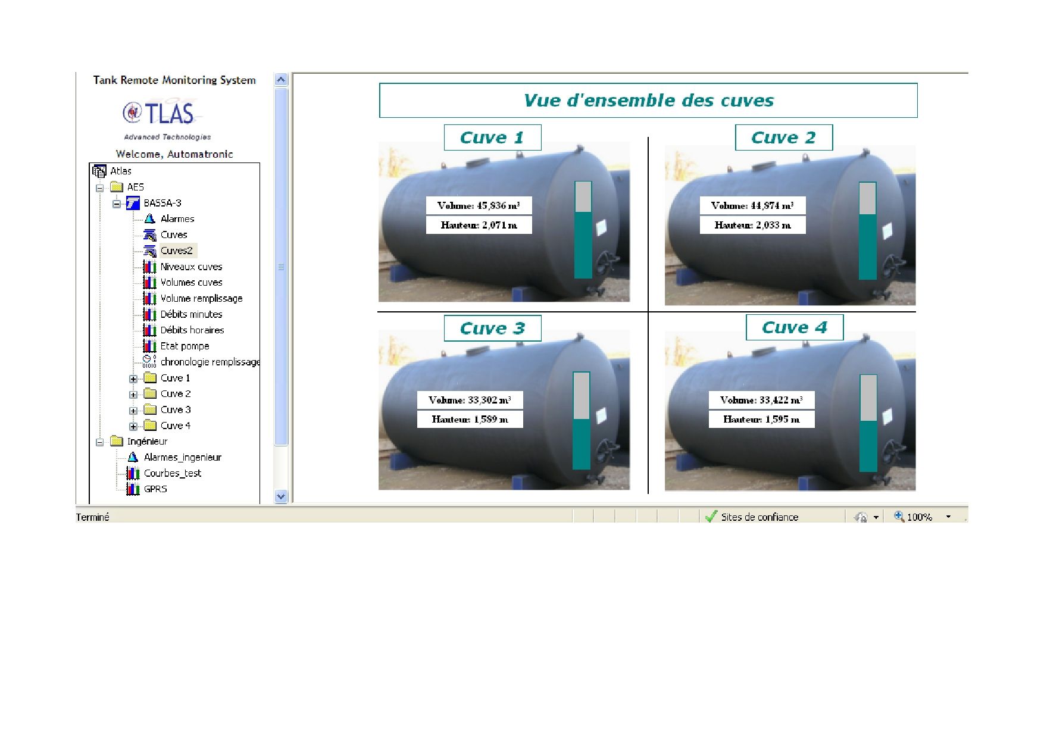
Task: Click the Cuve 1 level gauge bar
Action: coord(583,230)
